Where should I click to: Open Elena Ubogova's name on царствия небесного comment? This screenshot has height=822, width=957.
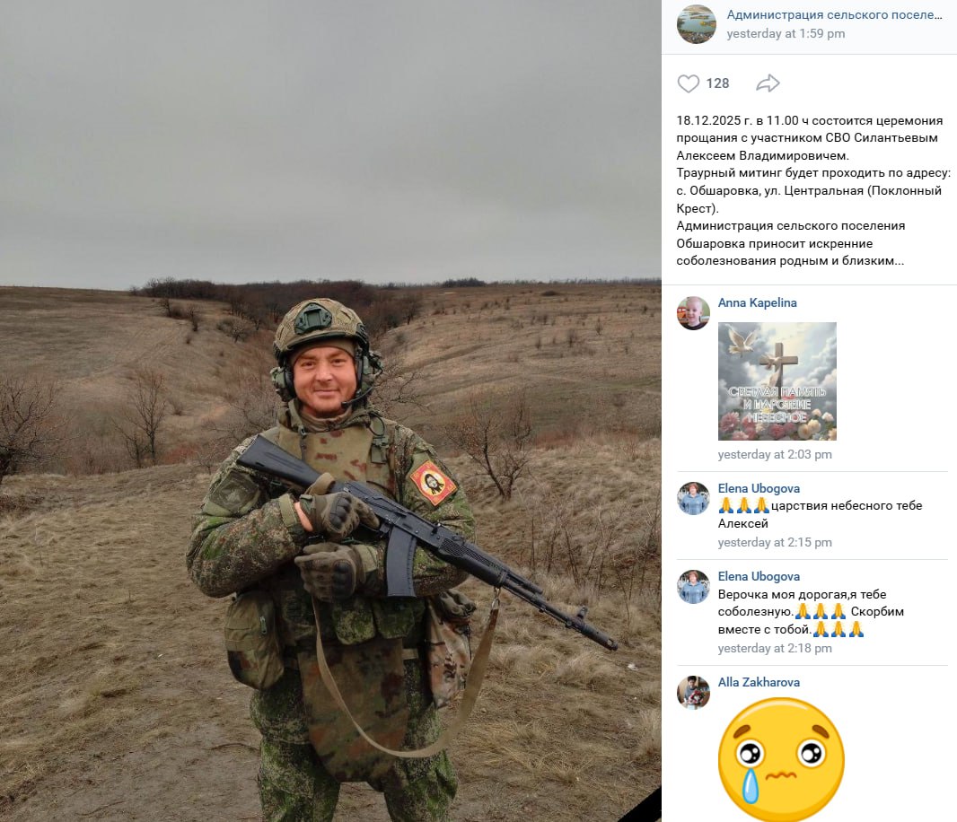pyautogui.click(x=759, y=488)
